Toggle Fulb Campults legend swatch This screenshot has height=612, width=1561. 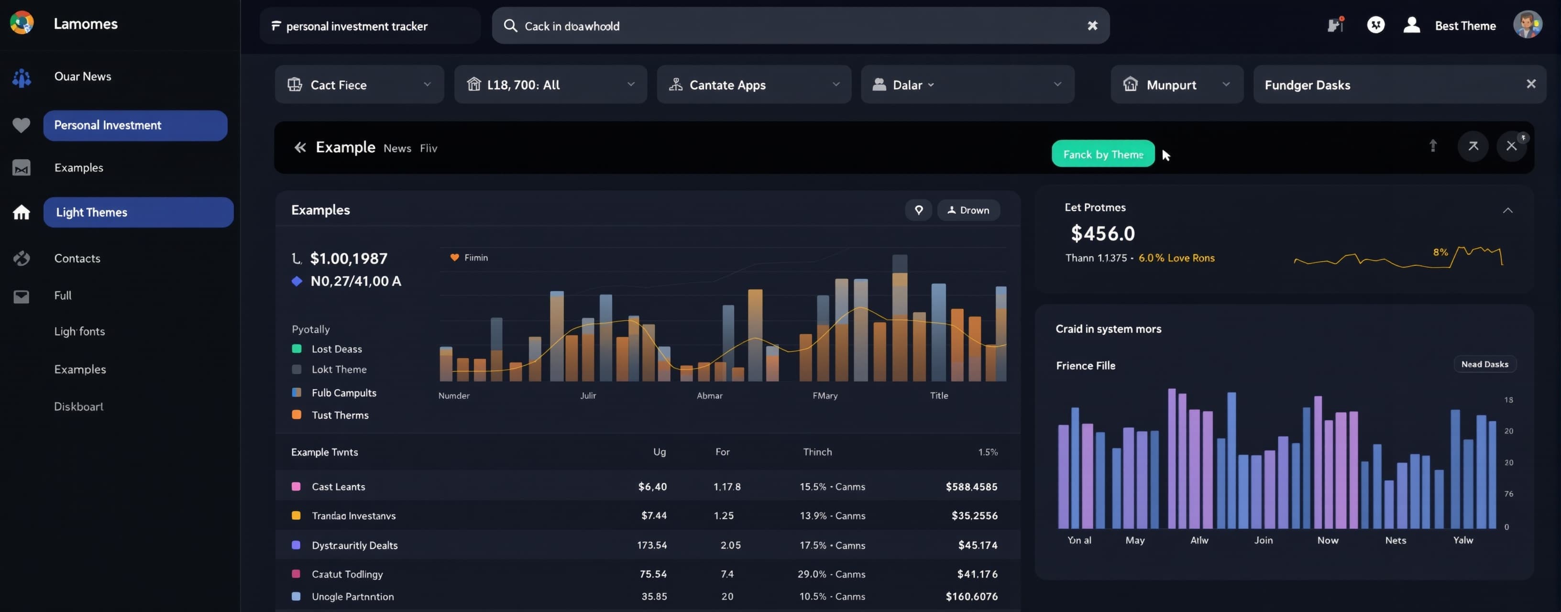(297, 392)
